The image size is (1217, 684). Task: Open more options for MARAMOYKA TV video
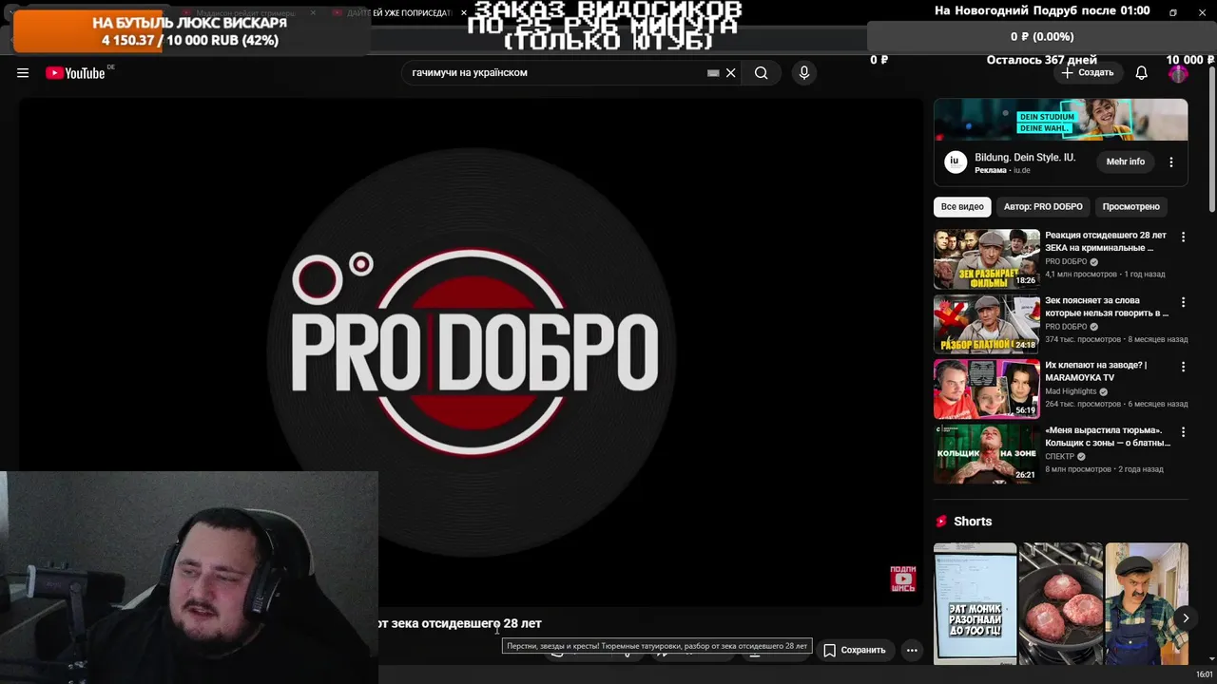click(1183, 367)
